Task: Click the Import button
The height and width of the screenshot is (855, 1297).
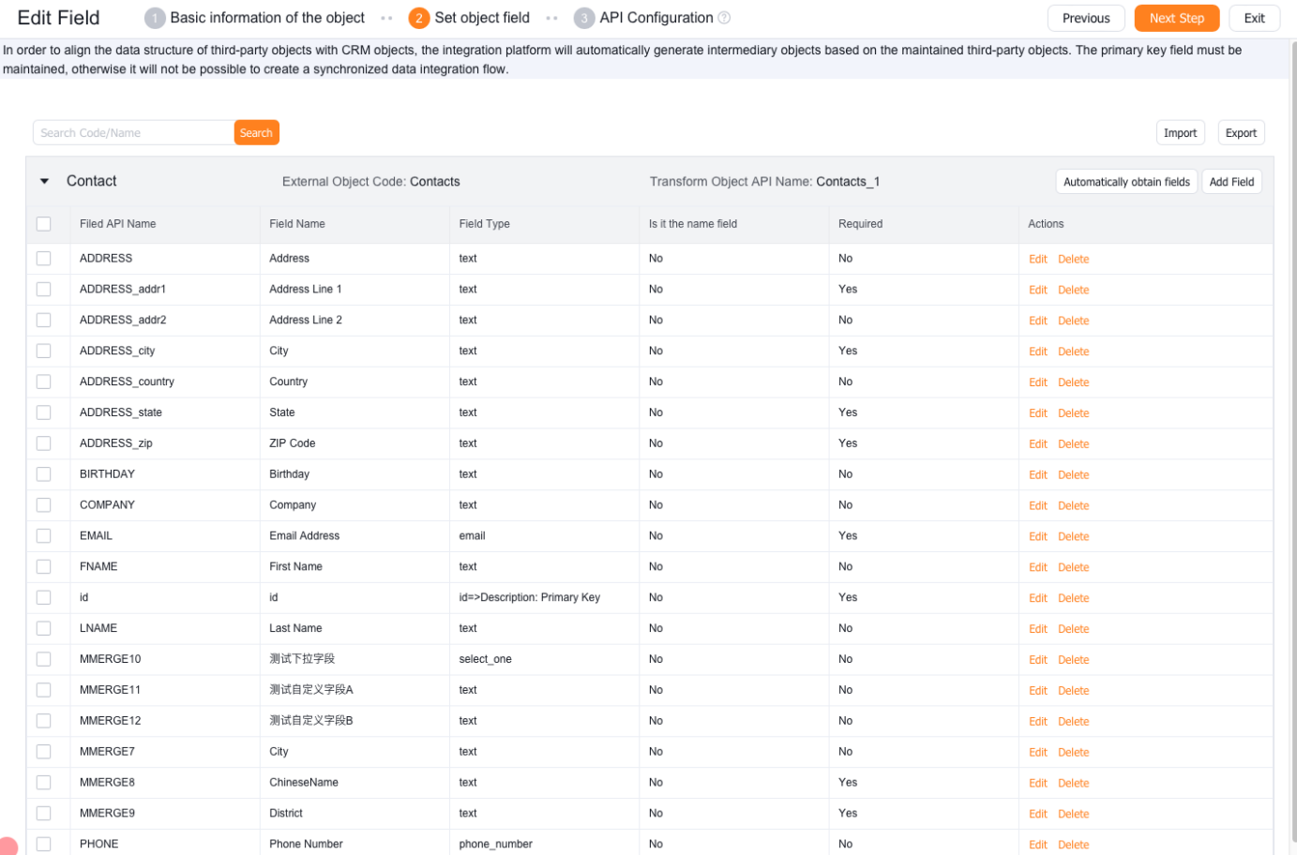Action: [x=1180, y=133]
